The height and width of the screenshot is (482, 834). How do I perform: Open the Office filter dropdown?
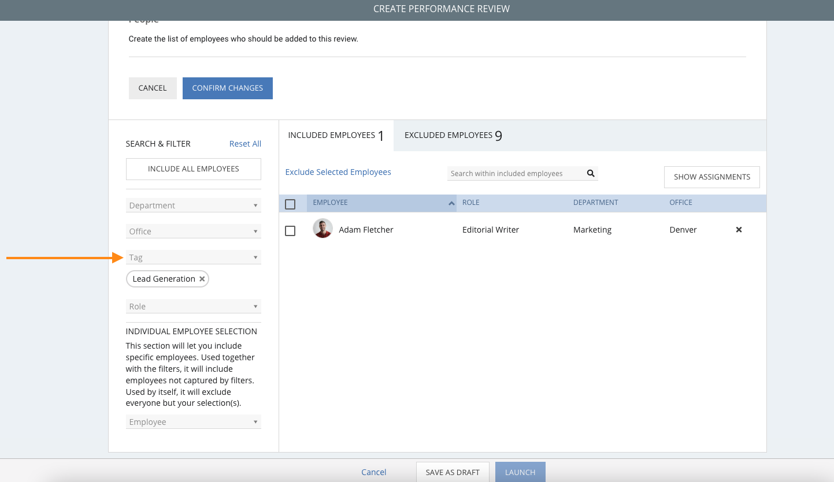click(193, 231)
